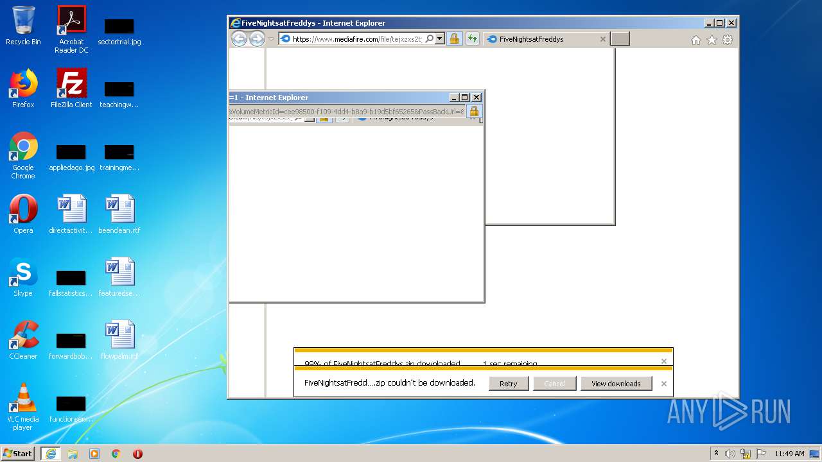Open the network tray icon
822x462 pixels.
(746, 454)
